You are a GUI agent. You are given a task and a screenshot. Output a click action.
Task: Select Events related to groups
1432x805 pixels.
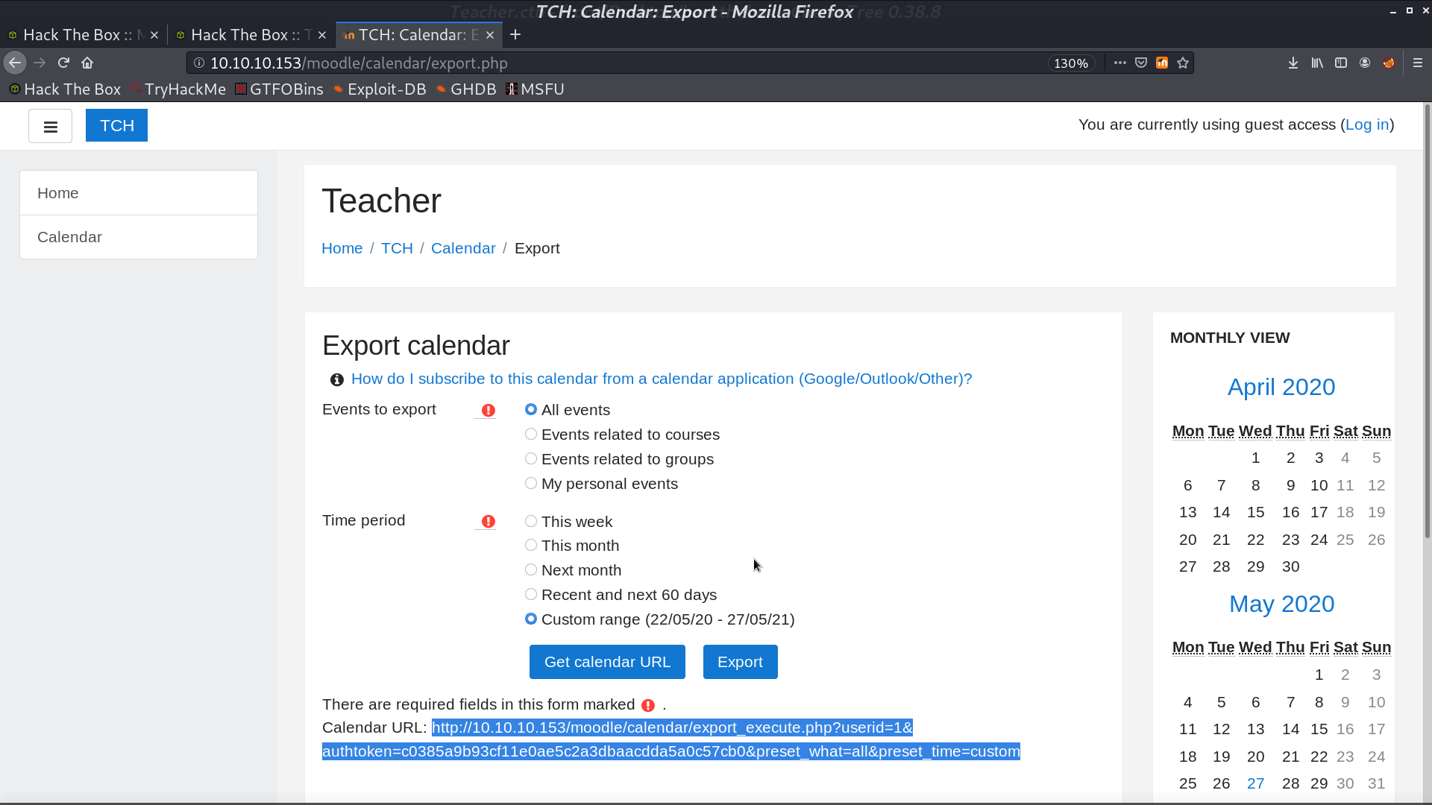(x=531, y=458)
